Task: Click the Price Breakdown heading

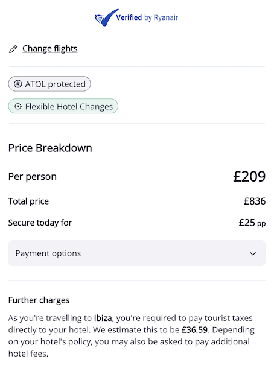Action: [50, 148]
